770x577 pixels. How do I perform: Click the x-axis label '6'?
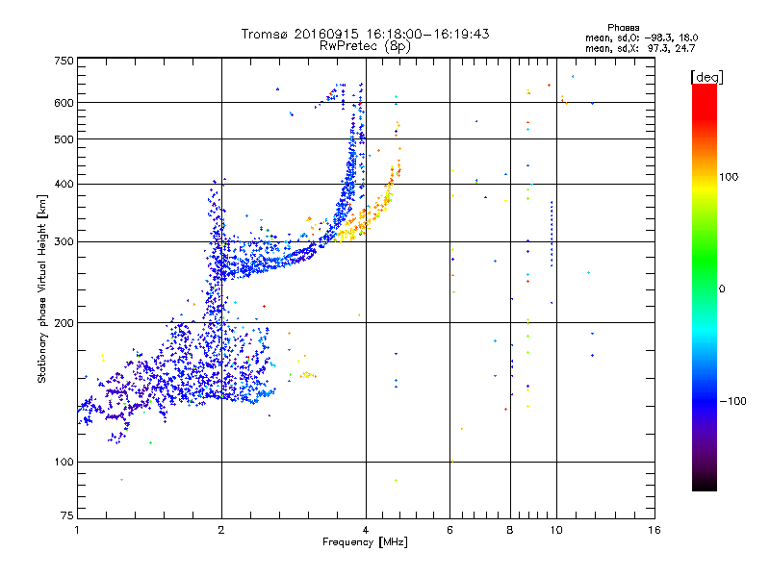(x=449, y=530)
